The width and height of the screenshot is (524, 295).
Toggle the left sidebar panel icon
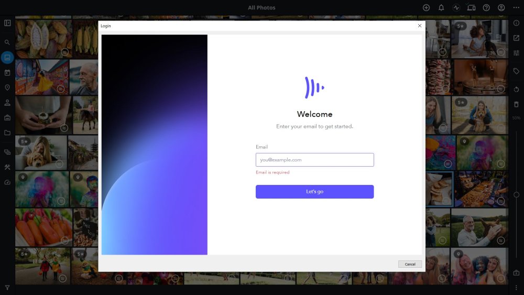7,23
